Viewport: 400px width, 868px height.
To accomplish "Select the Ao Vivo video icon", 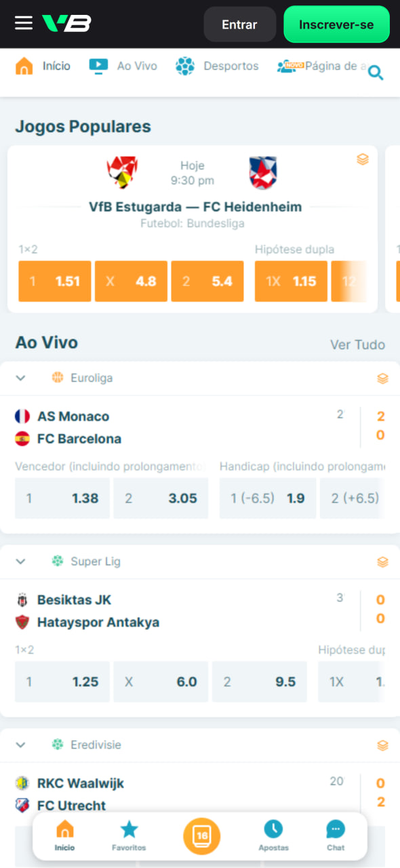I will [x=97, y=66].
